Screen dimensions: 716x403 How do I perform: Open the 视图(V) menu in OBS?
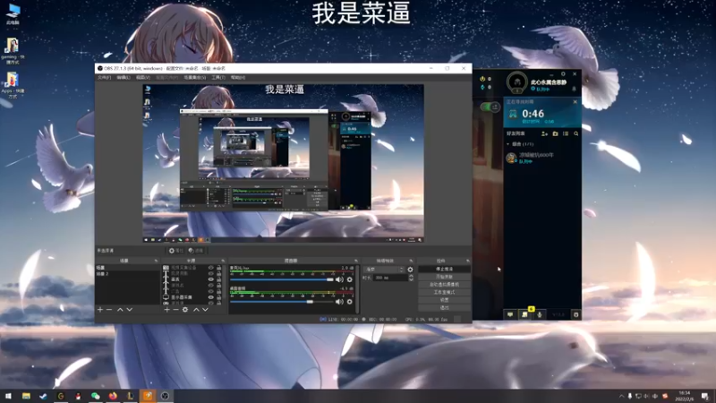[143, 78]
